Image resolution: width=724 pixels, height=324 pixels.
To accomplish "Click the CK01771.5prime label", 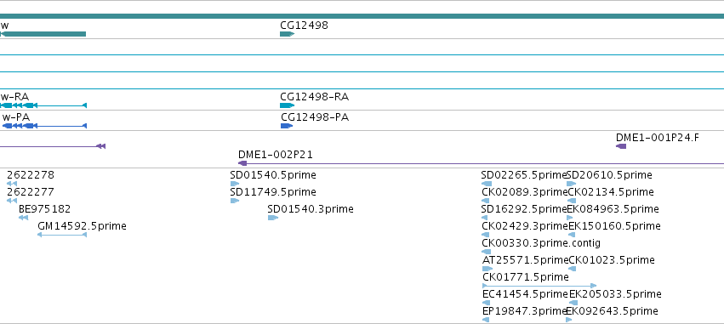I will click(526, 277).
